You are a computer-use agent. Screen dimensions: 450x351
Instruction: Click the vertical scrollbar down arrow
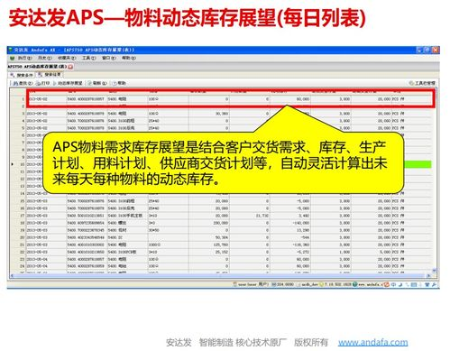(434, 271)
